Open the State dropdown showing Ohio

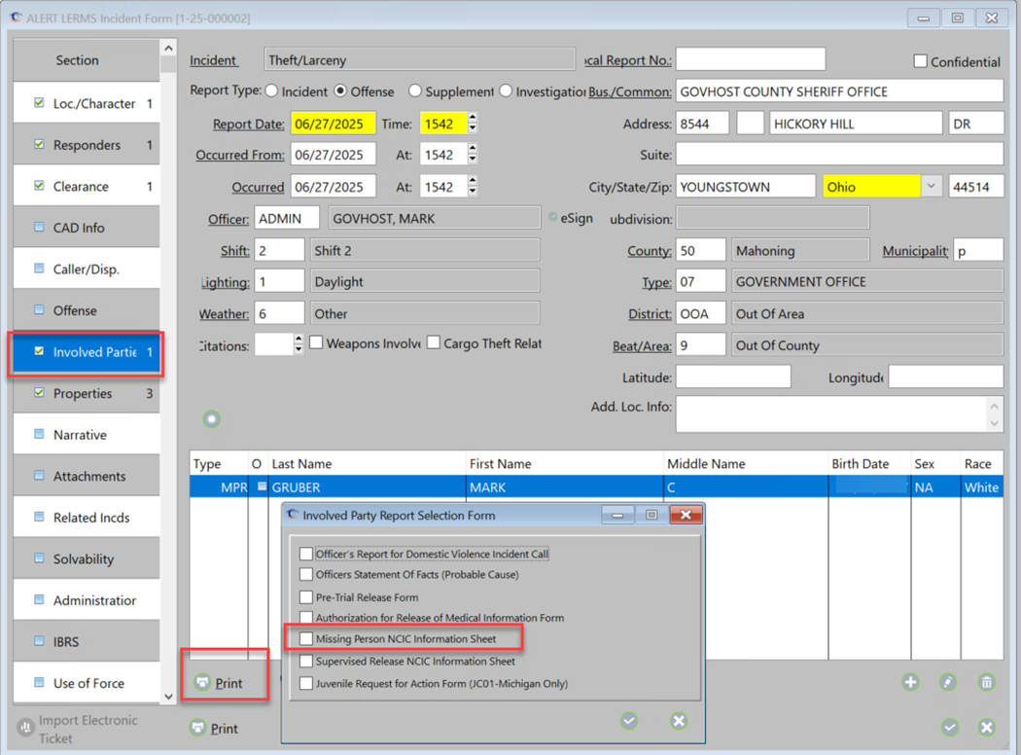click(x=932, y=187)
